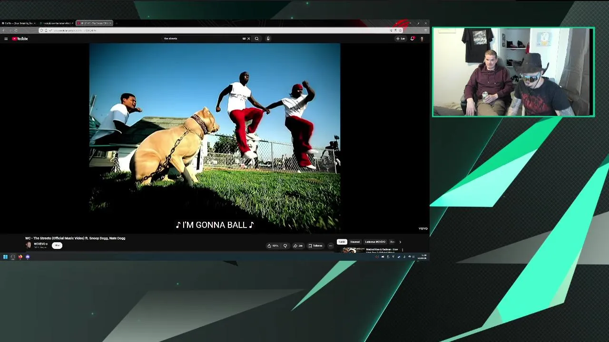Go back with the browser back arrow
This screenshot has width=609, height=342.
coord(4,30)
